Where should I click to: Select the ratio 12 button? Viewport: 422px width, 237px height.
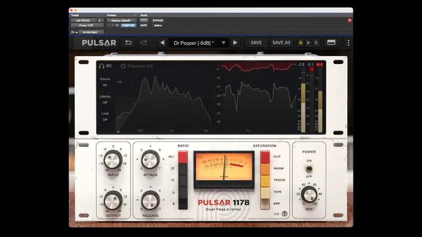point(183,180)
